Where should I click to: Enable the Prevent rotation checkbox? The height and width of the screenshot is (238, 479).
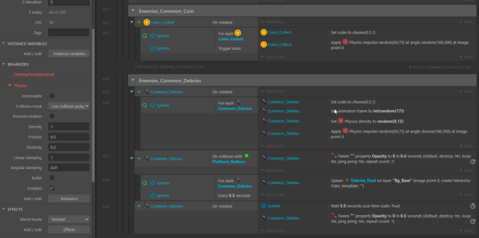[x=52, y=116]
